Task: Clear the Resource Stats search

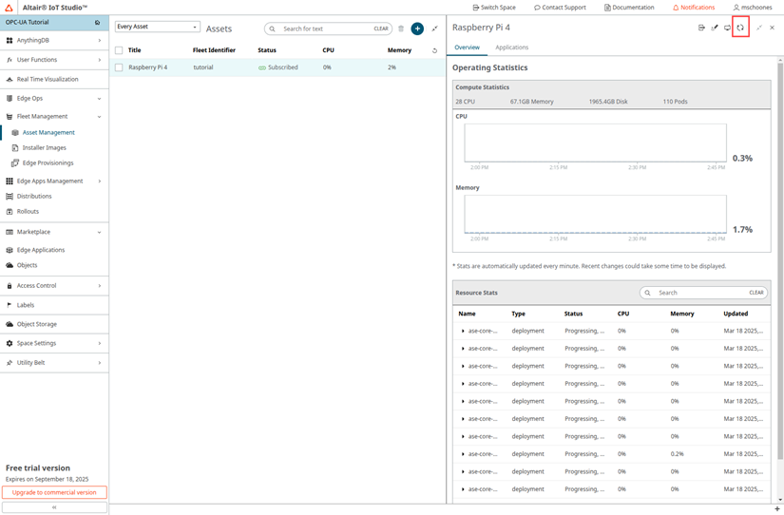Action: click(x=756, y=293)
